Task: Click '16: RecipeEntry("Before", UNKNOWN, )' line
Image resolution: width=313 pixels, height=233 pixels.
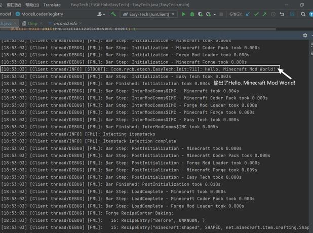Action: pos(103,220)
